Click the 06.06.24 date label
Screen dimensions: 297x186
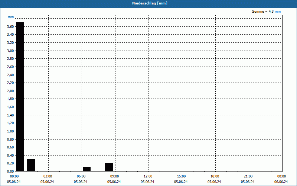pyautogui.click(x=281, y=182)
